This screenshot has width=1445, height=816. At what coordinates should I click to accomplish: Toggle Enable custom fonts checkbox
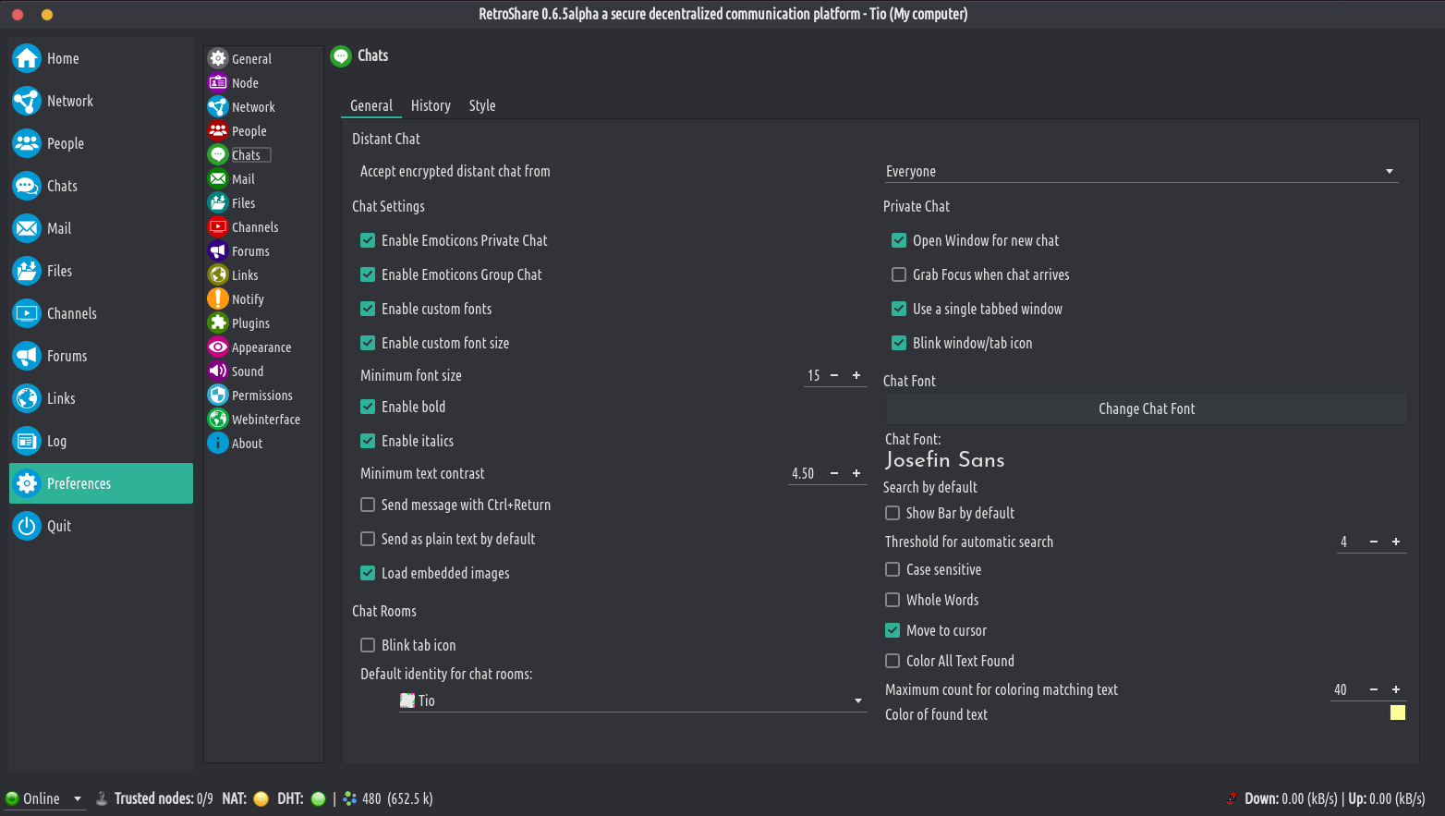coord(368,309)
